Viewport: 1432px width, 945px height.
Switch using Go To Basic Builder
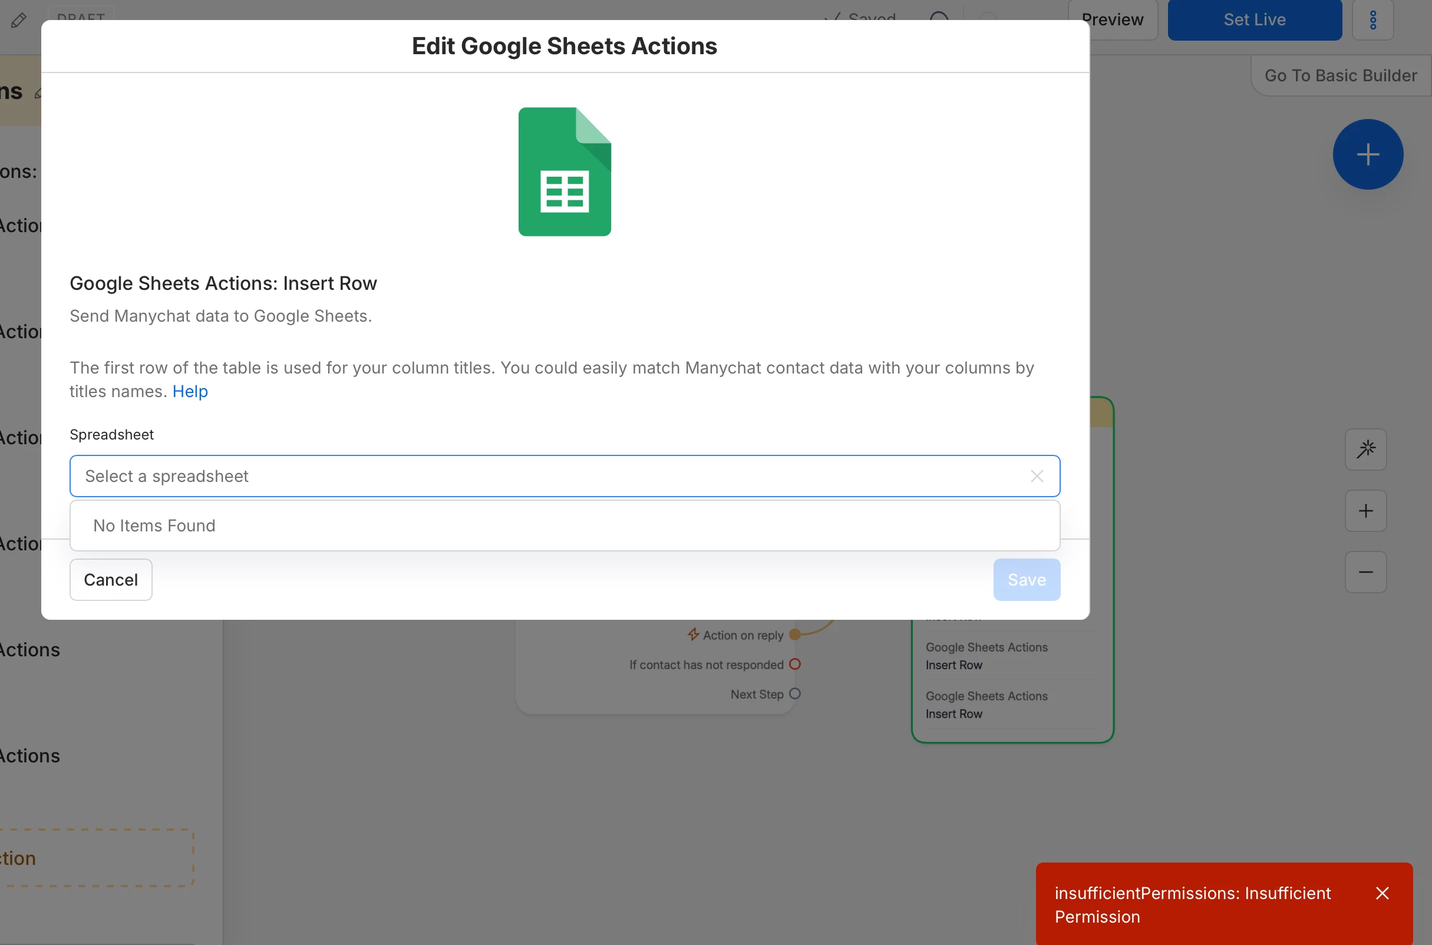click(x=1341, y=75)
